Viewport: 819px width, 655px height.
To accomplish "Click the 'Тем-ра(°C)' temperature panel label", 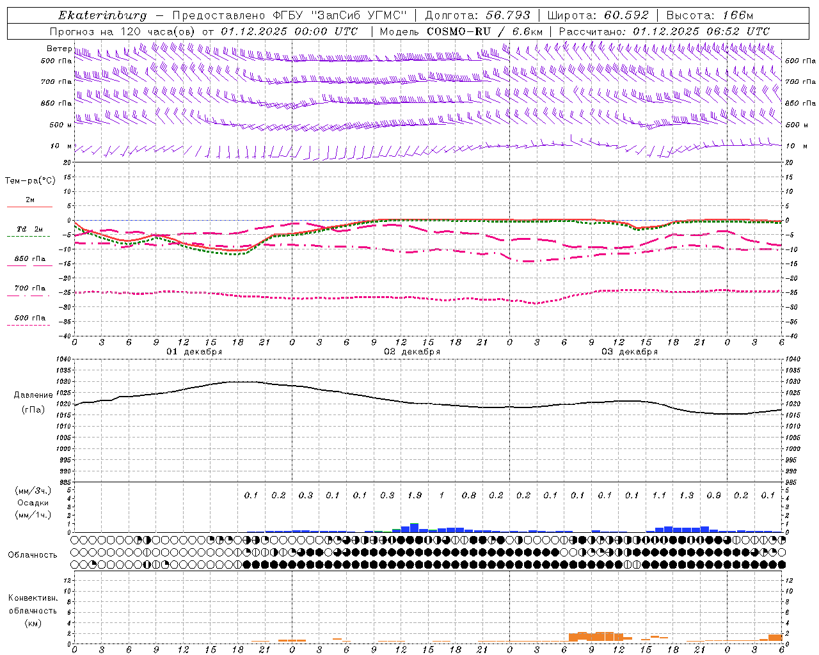I will 30,181.
